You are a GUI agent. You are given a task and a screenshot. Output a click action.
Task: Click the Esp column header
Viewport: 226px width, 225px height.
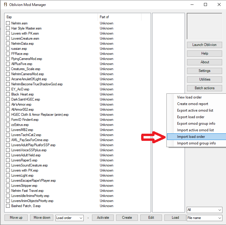(x=51, y=17)
